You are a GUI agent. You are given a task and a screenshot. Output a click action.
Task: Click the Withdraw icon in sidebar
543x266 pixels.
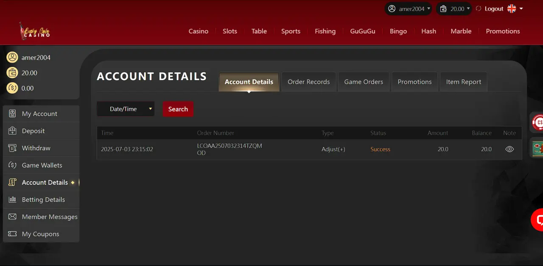12,148
